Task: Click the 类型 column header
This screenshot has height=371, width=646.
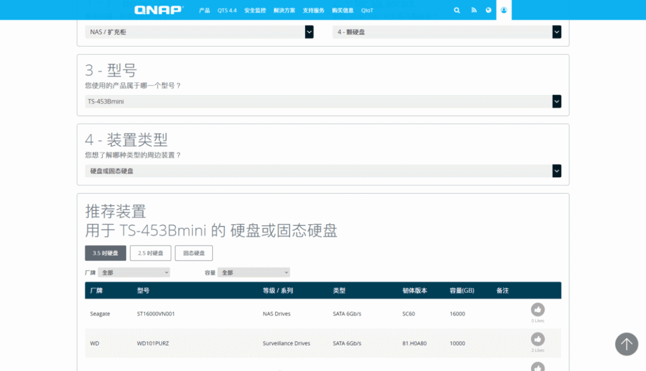Action: (x=339, y=290)
